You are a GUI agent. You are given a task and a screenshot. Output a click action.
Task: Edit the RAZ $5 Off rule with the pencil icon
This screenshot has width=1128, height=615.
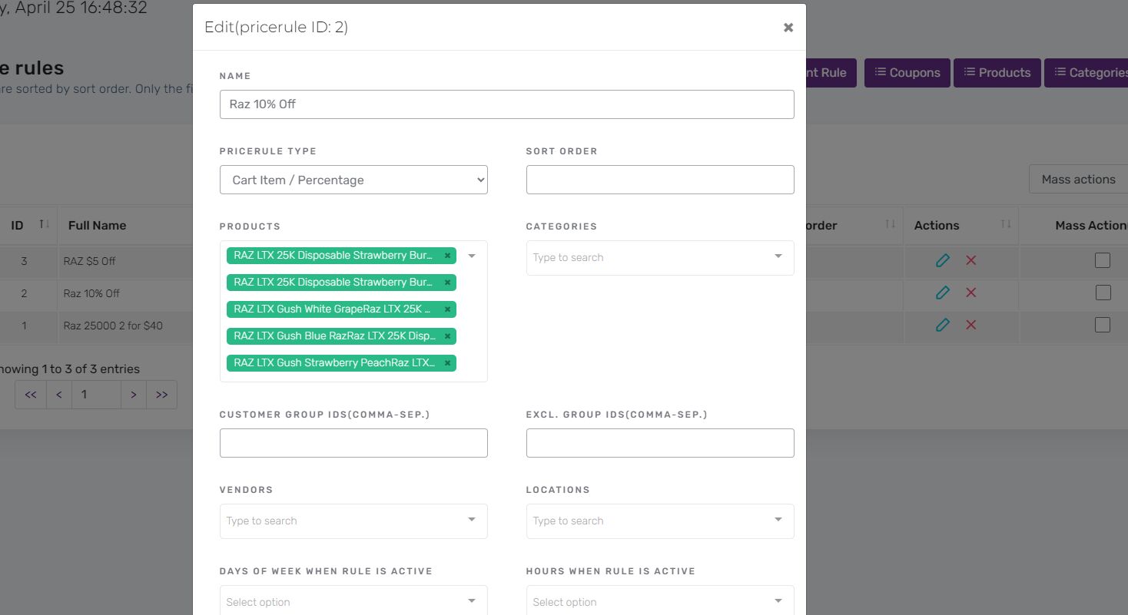point(943,260)
